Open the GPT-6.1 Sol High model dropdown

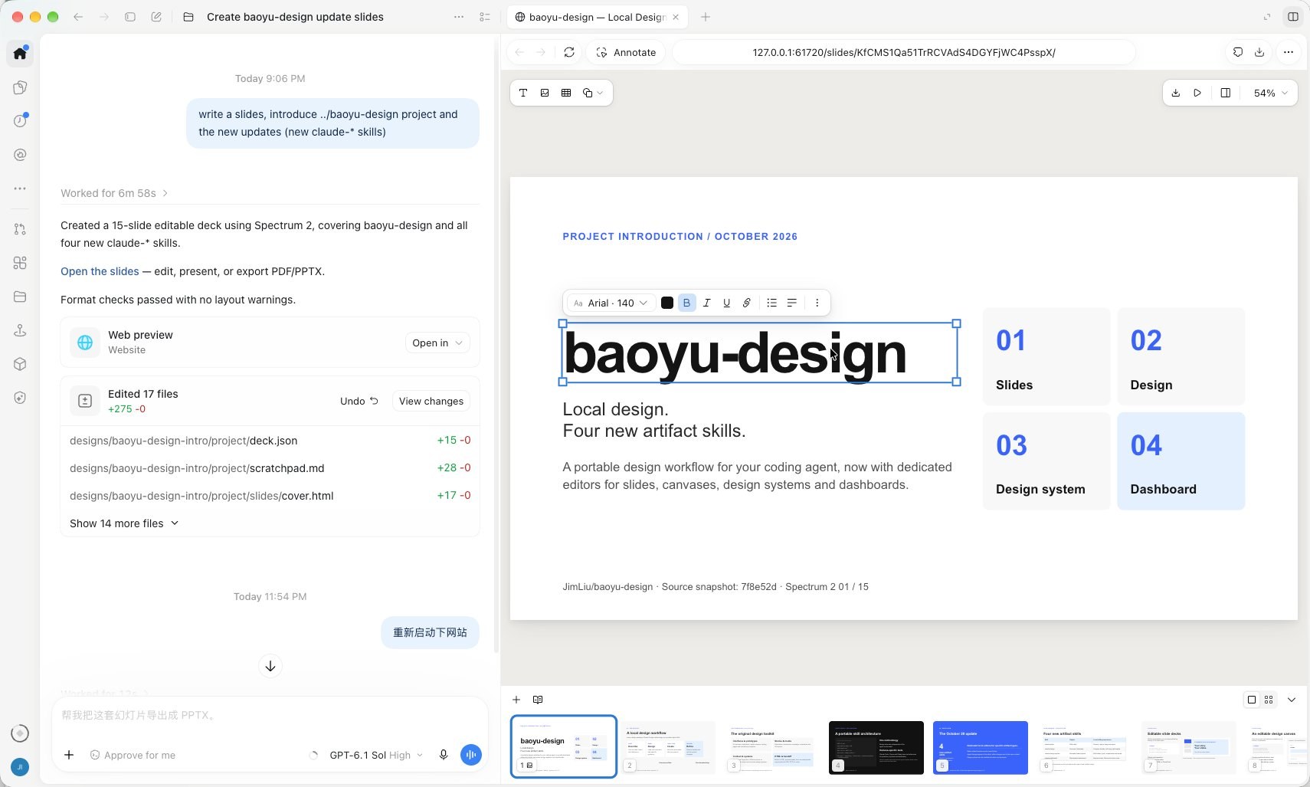[x=375, y=755]
